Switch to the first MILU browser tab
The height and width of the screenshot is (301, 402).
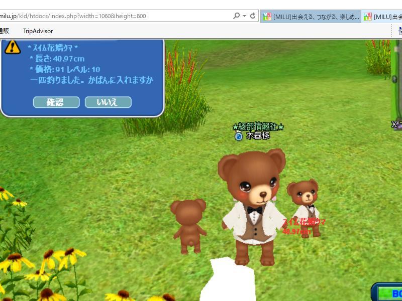(x=311, y=17)
